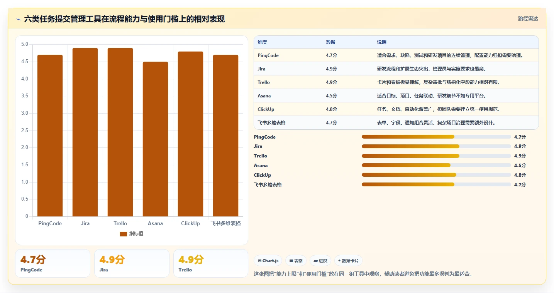This screenshot has height=293, width=554.
Task: Select the Chart.js tag button
Action: click(268, 261)
